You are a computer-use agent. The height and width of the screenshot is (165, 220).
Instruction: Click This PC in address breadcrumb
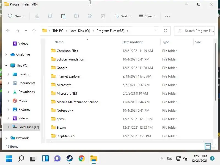(x=58, y=31)
